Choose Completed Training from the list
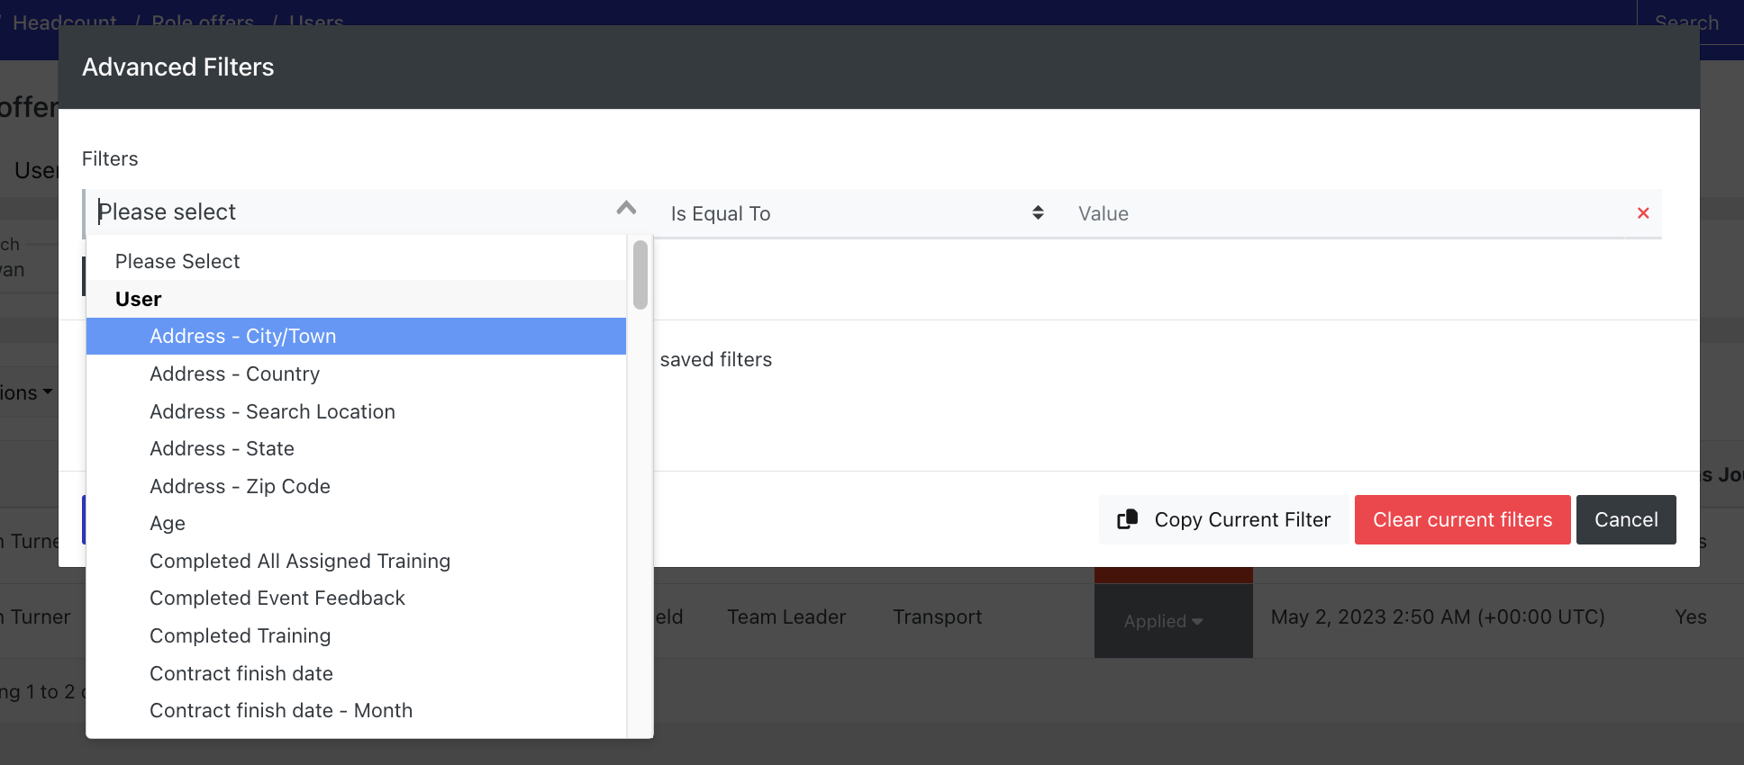This screenshot has height=765, width=1744. (240, 635)
